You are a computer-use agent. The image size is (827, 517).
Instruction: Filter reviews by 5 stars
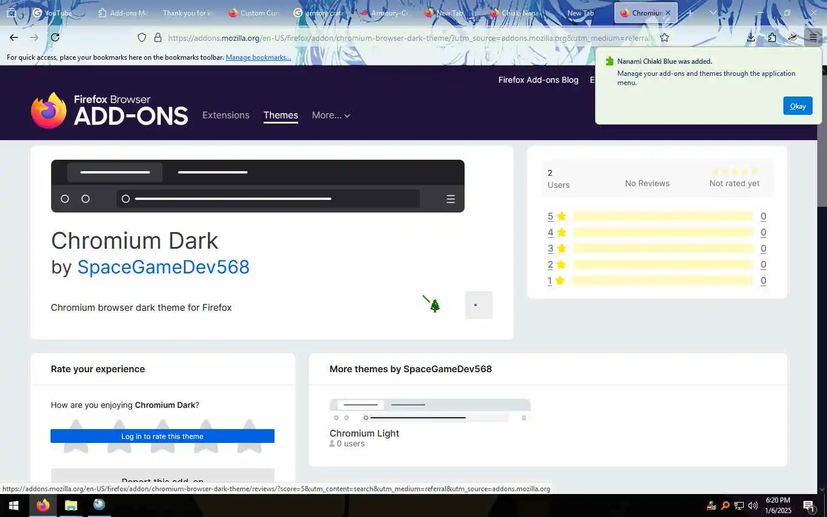click(x=557, y=216)
